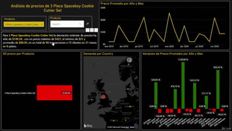The height and width of the screenshot is (131, 232).
Task: Activate the map selection tool icon
Action: pos(129,60)
